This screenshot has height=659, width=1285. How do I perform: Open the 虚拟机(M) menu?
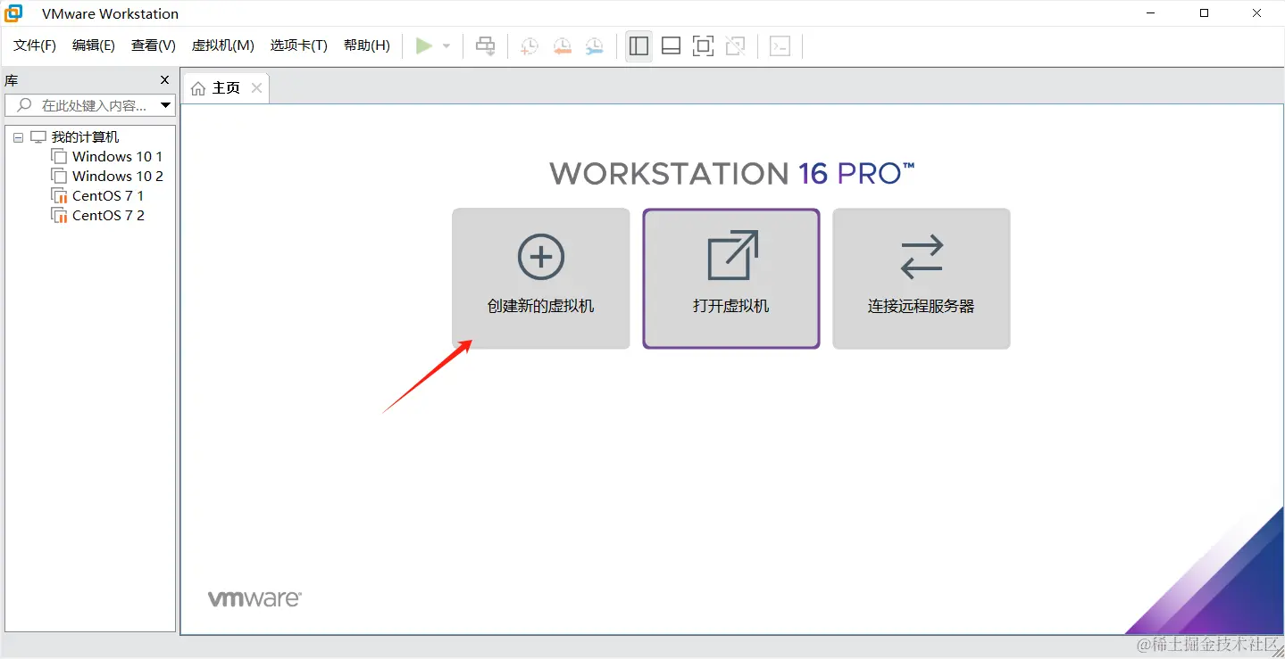pos(223,45)
